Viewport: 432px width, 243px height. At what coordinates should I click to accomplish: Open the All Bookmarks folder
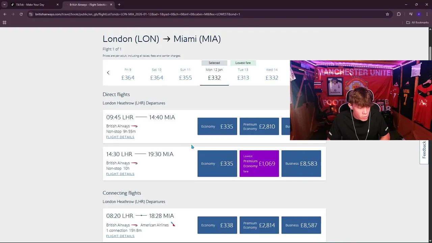click(x=417, y=23)
